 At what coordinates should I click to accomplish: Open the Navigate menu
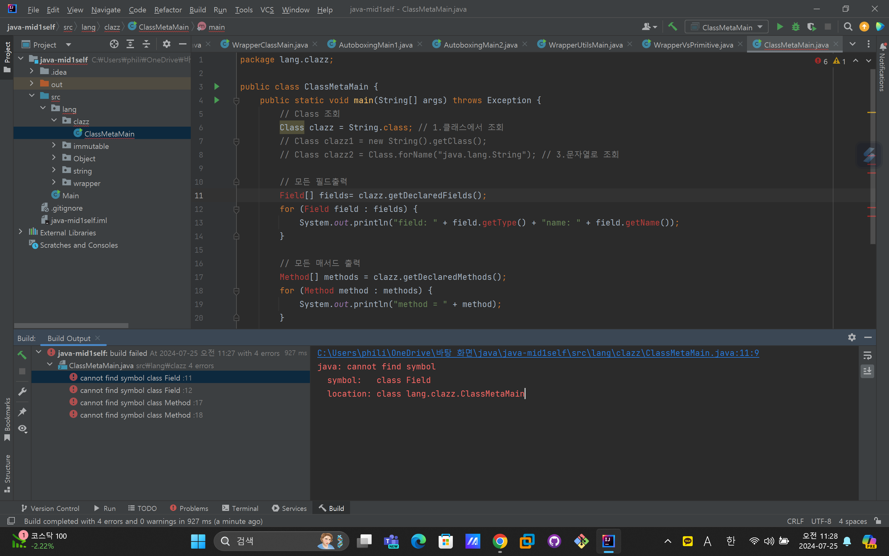[x=106, y=10]
